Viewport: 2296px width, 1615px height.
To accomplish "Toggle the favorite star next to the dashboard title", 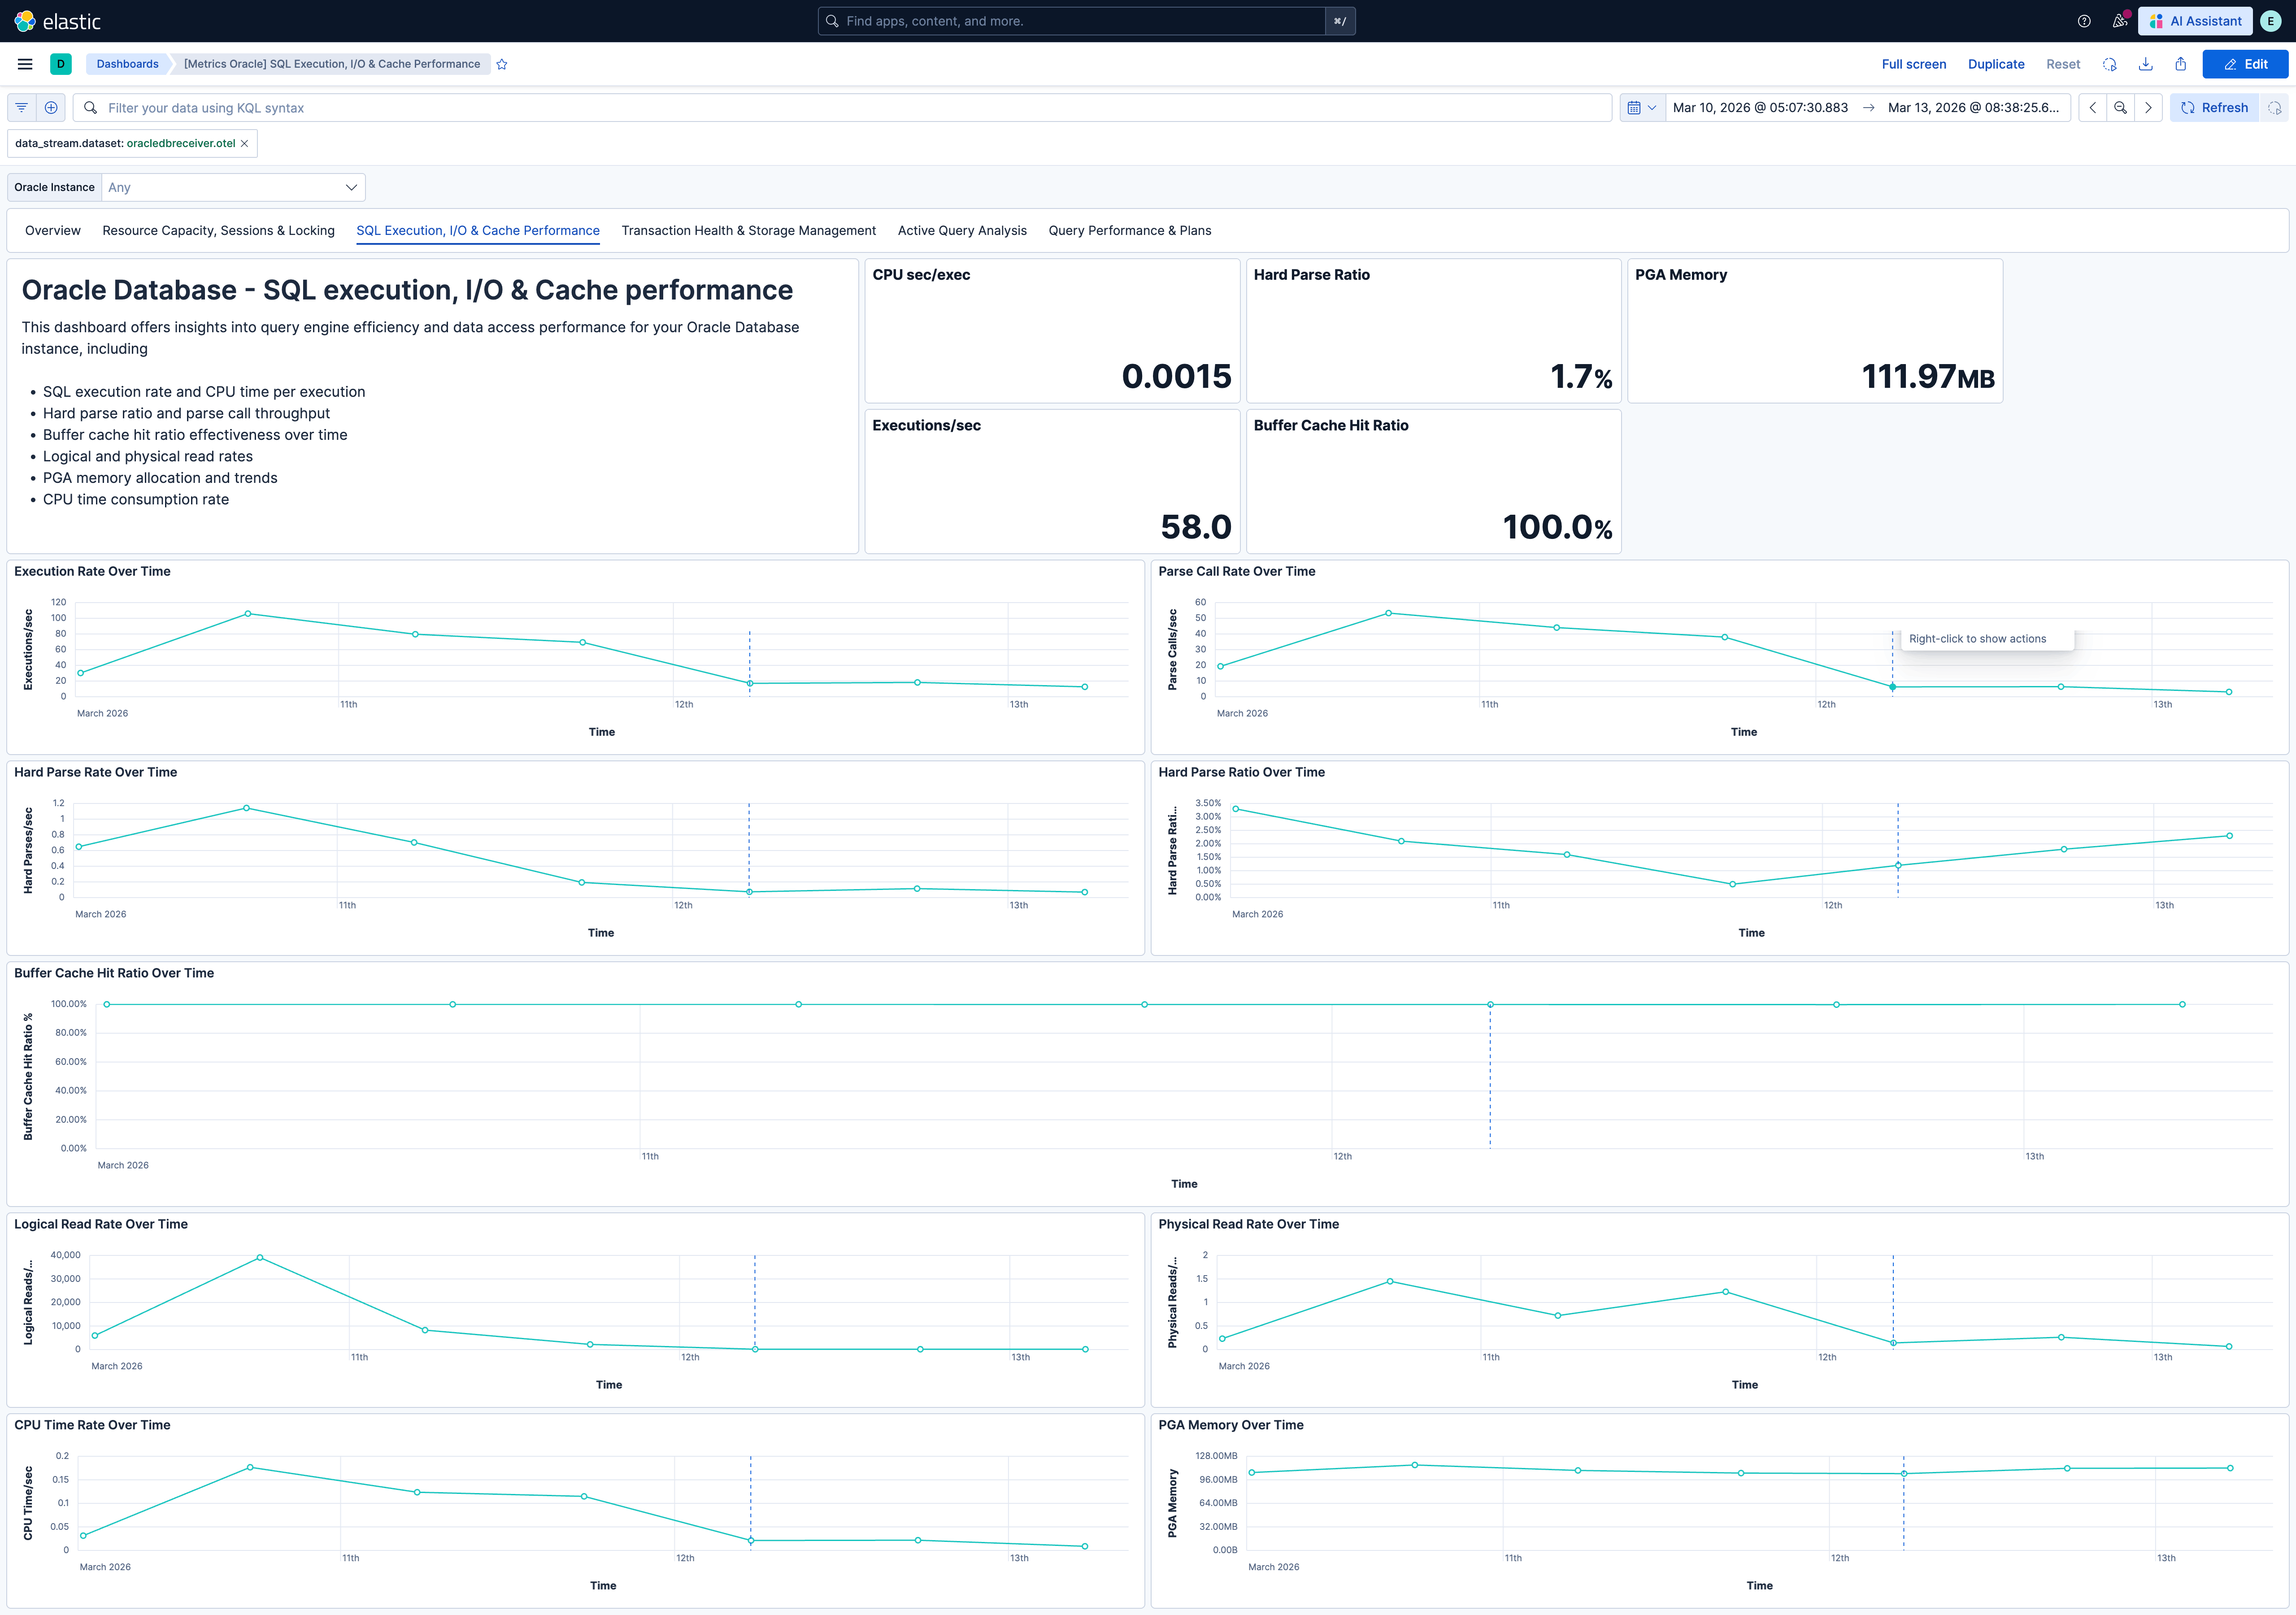I will [x=502, y=63].
